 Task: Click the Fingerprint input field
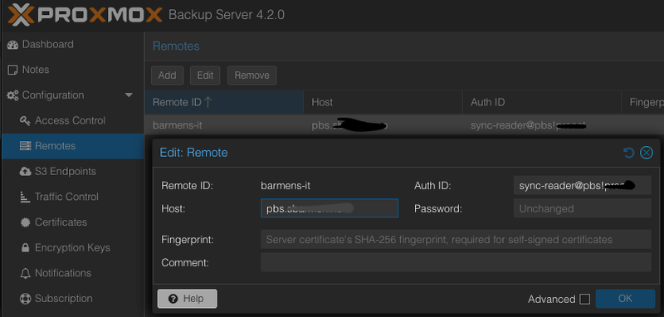456,240
